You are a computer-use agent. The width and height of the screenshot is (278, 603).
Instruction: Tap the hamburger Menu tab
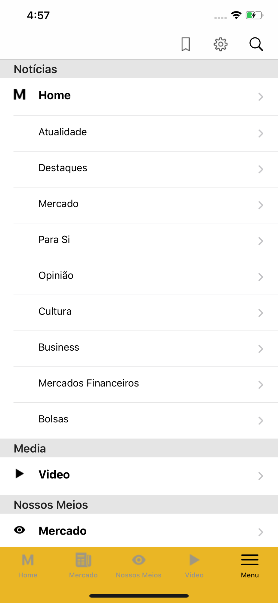[250, 566]
